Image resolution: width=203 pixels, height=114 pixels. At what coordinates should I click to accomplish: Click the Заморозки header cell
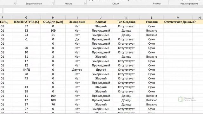(x=77, y=22)
